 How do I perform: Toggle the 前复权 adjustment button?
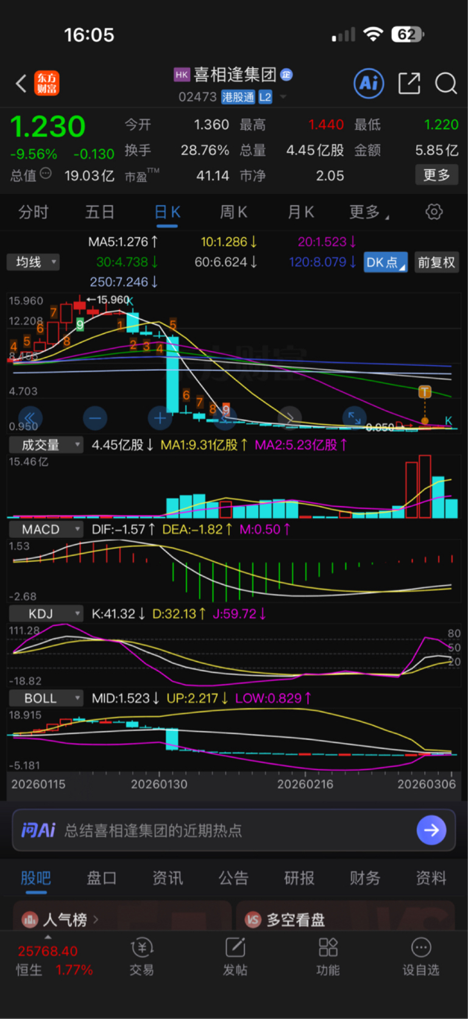(x=436, y=262)
